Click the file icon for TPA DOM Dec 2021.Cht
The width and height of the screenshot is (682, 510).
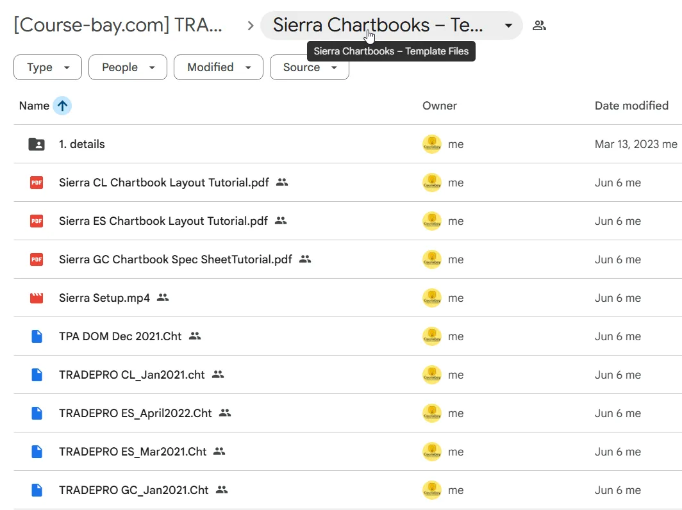point(37,336)
